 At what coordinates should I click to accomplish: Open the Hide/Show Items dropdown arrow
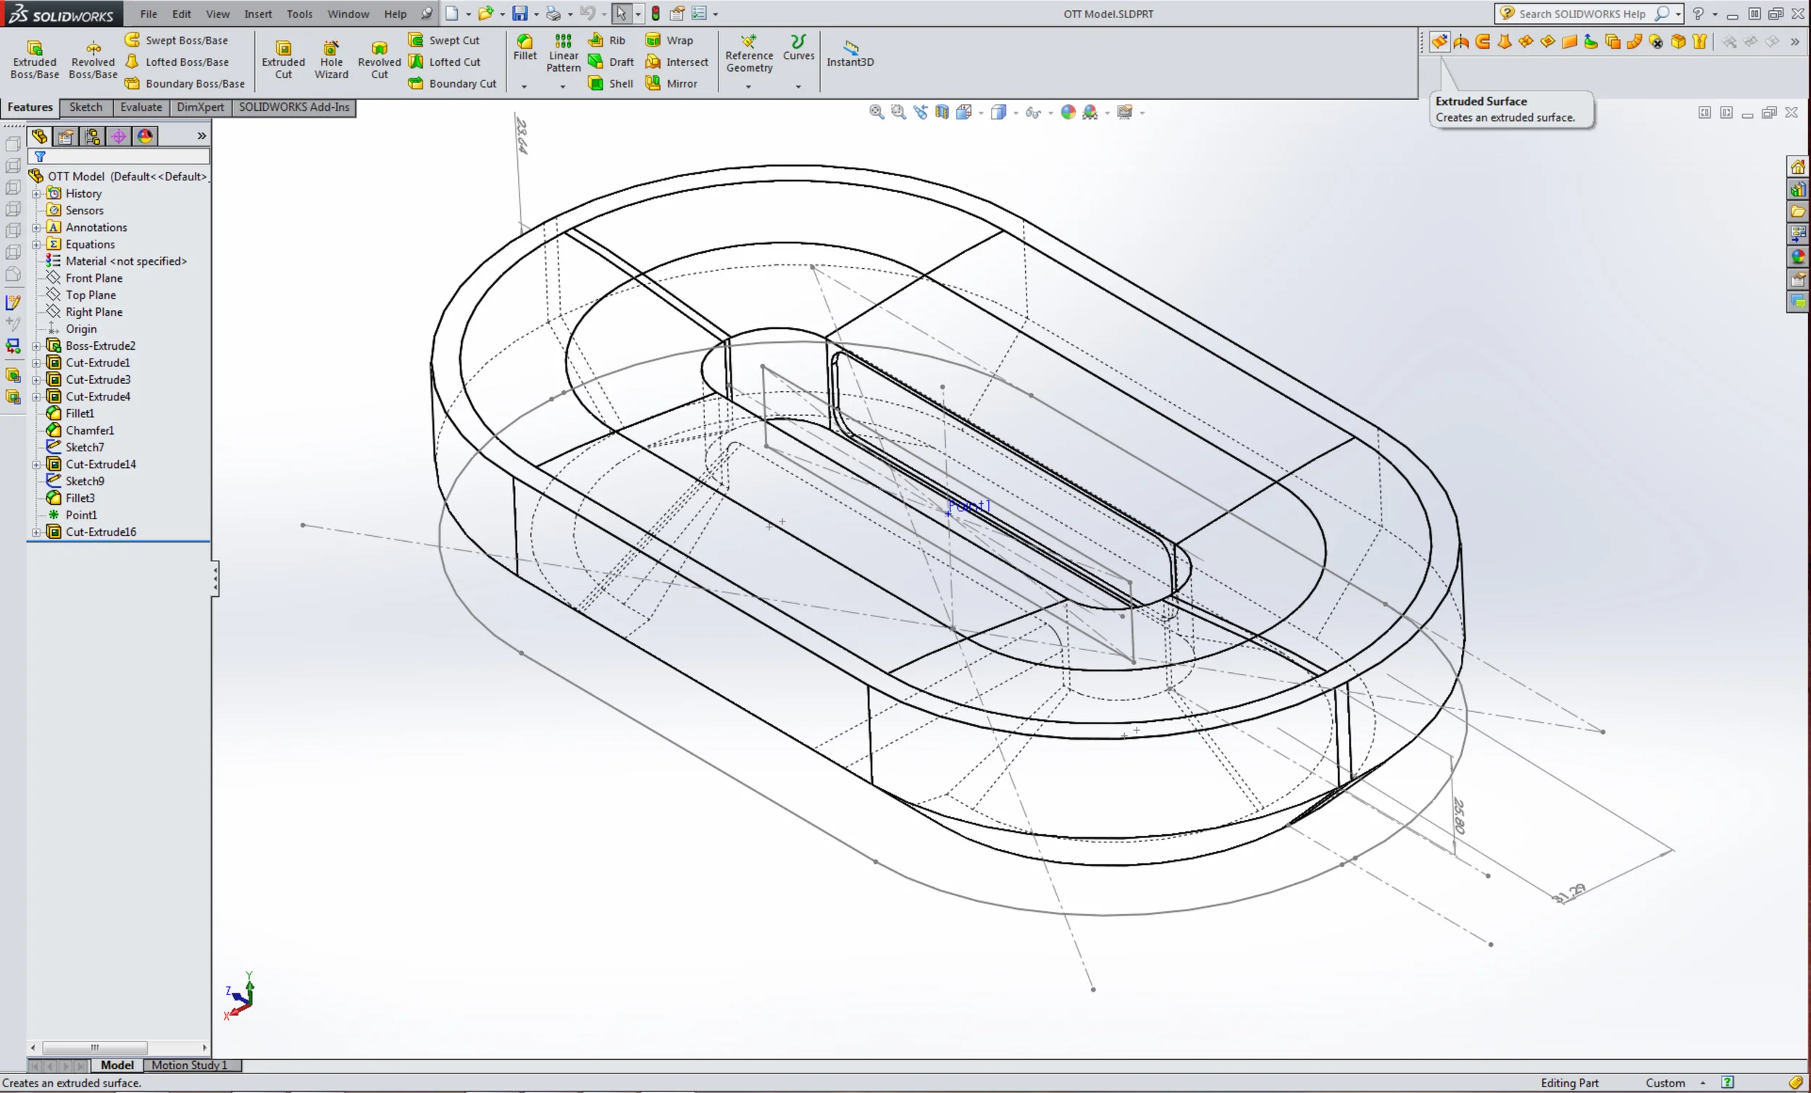click(x=1050, y=112)
